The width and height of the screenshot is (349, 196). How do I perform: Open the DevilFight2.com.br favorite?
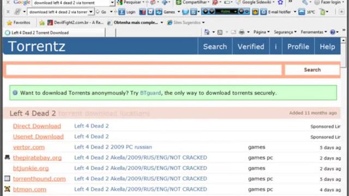coord(75,22)
